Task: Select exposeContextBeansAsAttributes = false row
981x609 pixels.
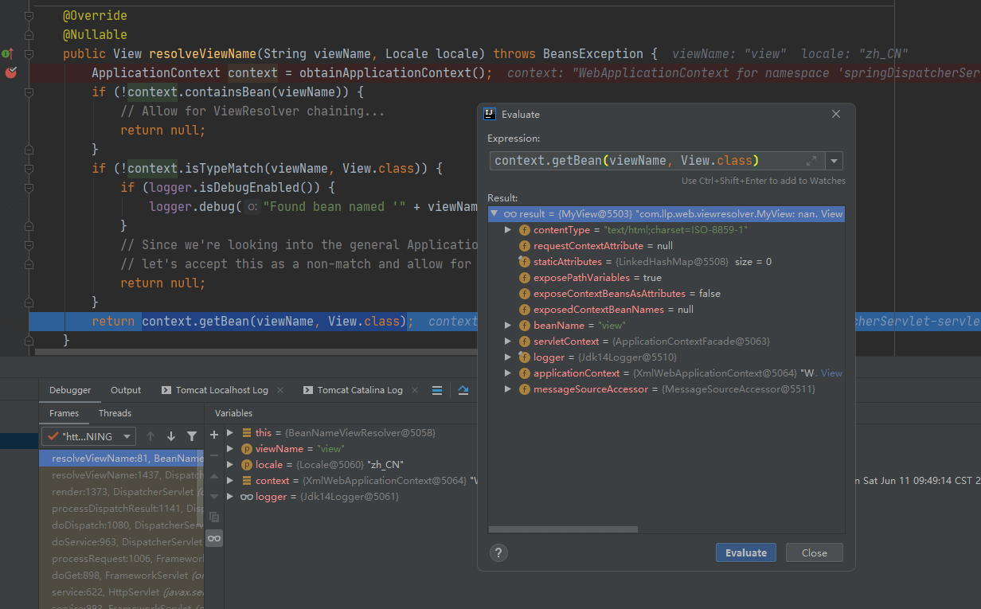Action: point(666,293)
